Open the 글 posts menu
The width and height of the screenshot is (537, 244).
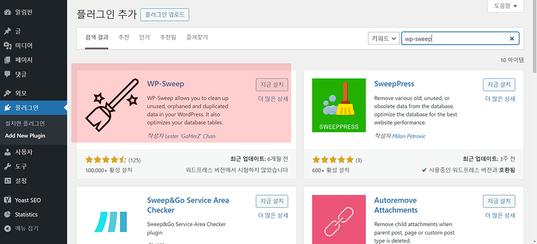(33, 31)
